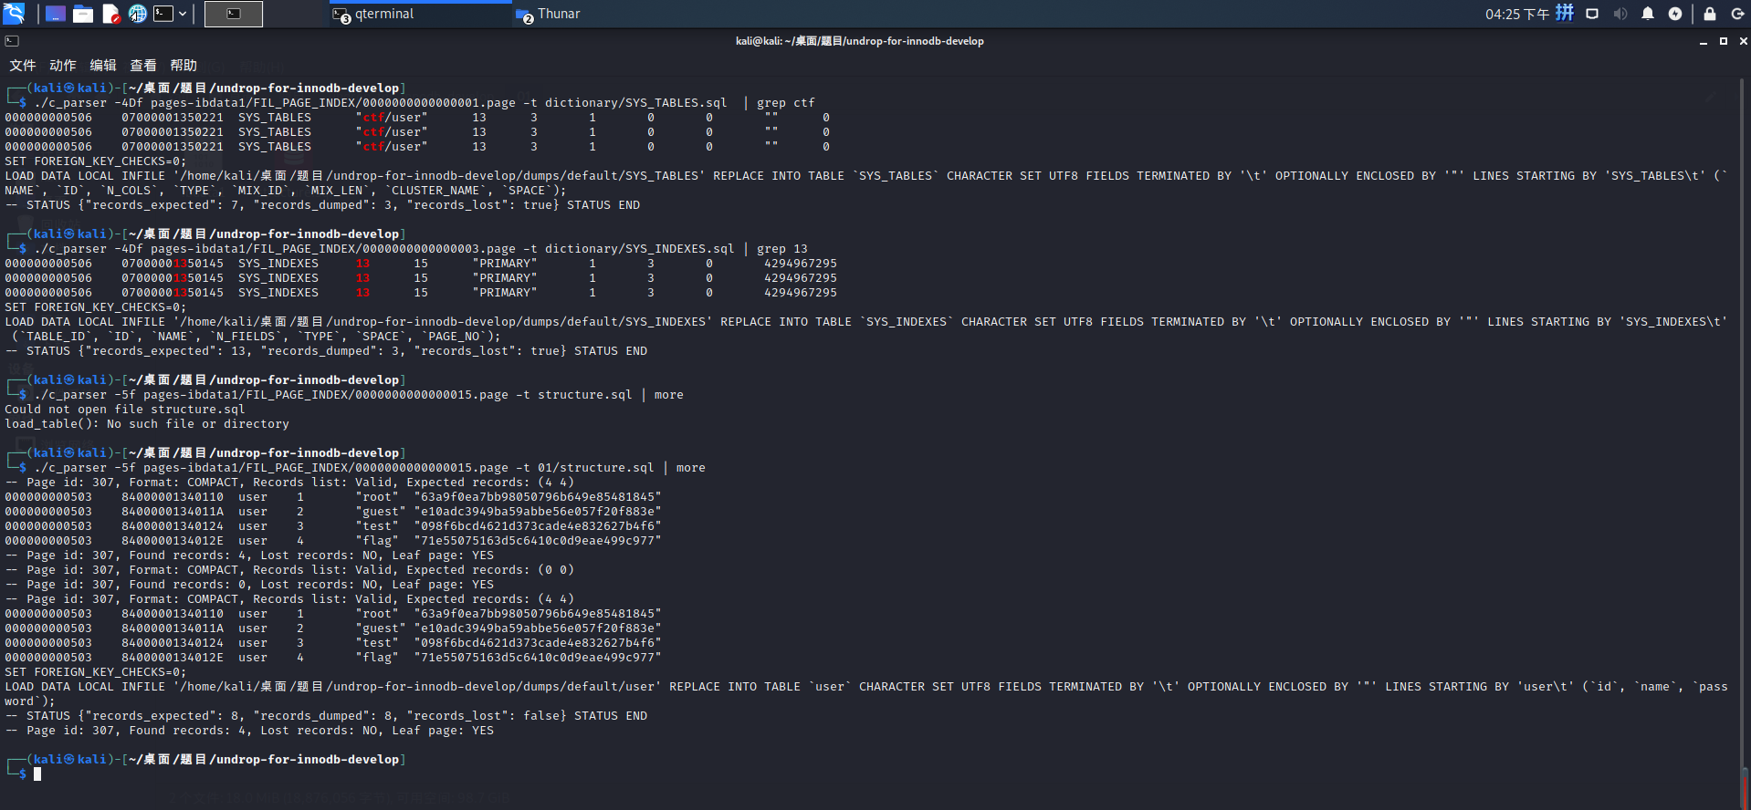The width and height of the screenshot is (1751, 810).
Task: Click the terminal window menu icon in titlebar
Action: [x=12, y=41]
